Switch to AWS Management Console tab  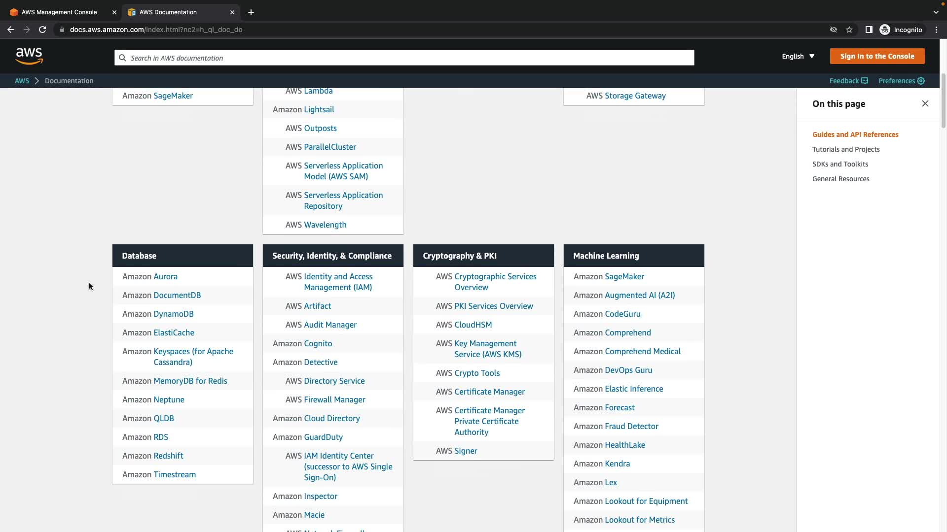point(59,12)
